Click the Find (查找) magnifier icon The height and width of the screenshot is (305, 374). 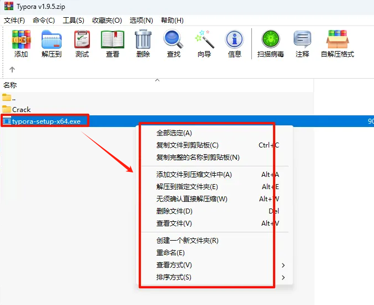[173, 39]
